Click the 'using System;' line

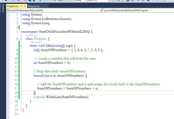(32, 14)
